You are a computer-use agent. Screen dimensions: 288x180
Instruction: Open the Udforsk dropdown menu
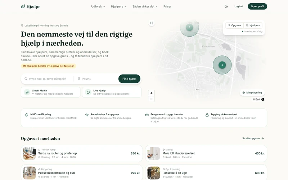98,6
